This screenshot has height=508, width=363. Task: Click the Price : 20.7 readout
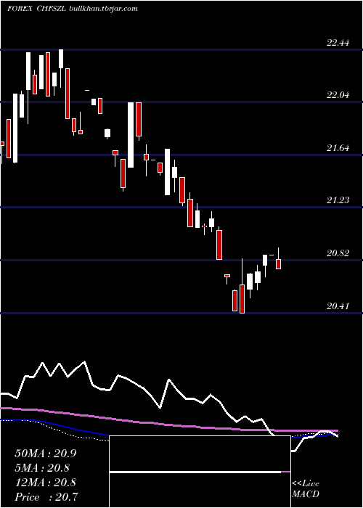[46, 496]
